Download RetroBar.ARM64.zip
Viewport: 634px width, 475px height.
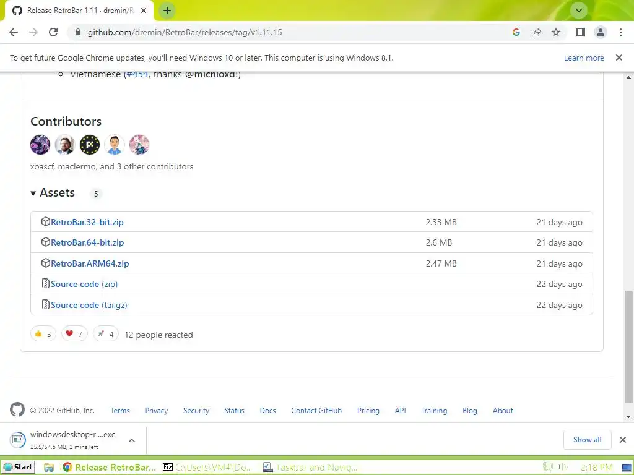tap(90, 263)
